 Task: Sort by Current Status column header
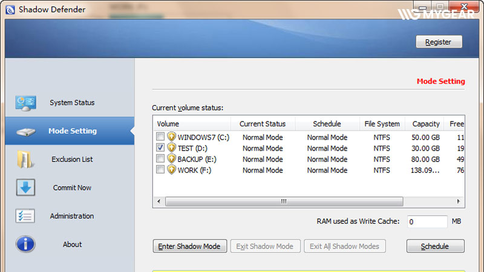[x=263, y=124]
